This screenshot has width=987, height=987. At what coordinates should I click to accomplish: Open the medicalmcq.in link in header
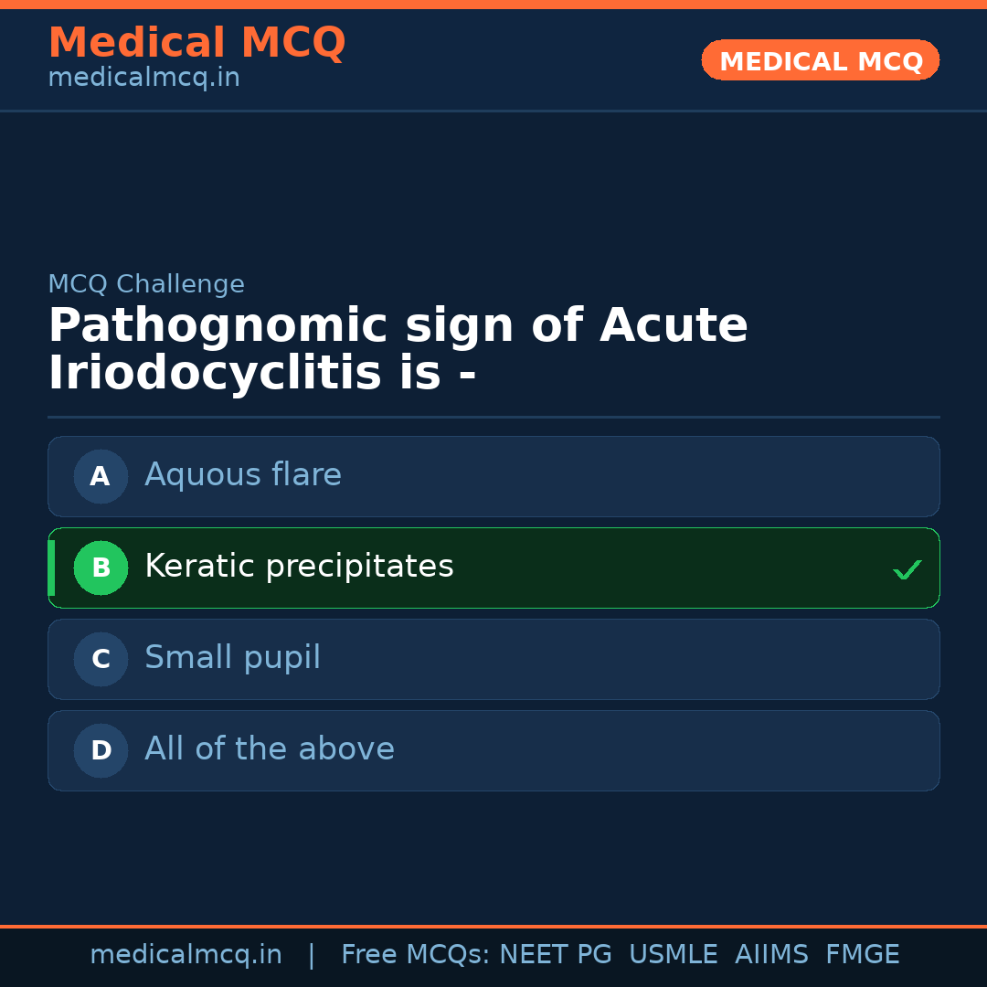(x=143, y=78)
